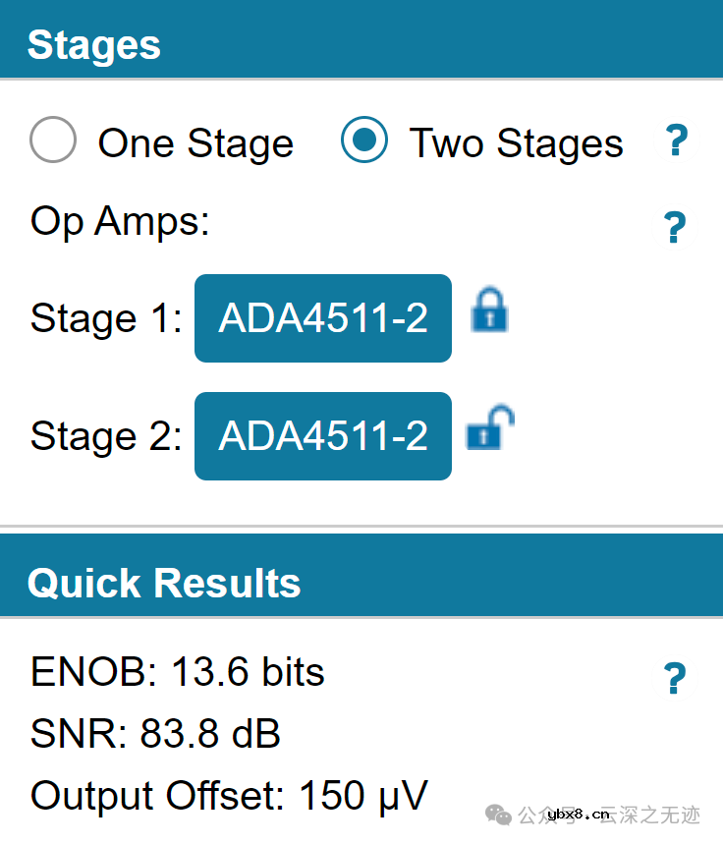
Task: Click the Output Offset 150 µV result
Action: click(229, 795)
